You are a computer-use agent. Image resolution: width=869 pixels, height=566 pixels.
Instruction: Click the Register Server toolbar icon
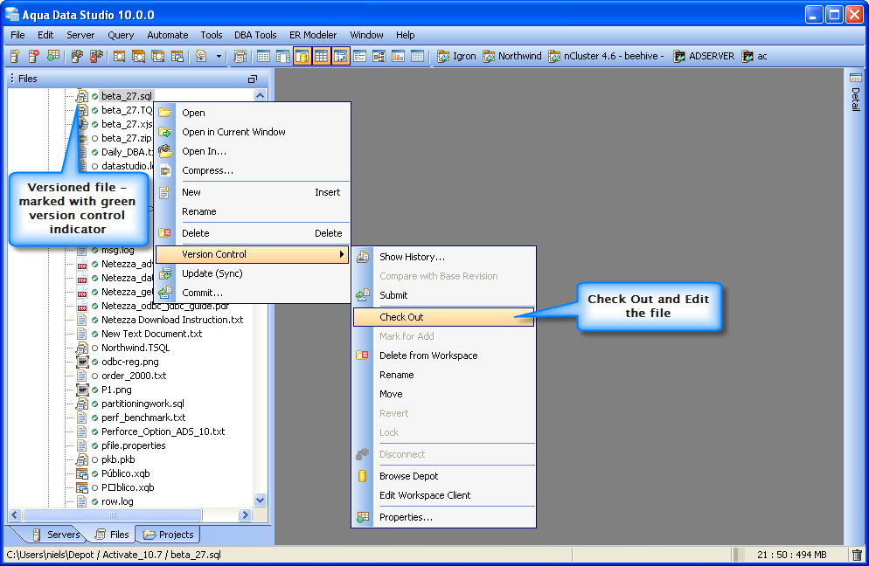[15, 56]
